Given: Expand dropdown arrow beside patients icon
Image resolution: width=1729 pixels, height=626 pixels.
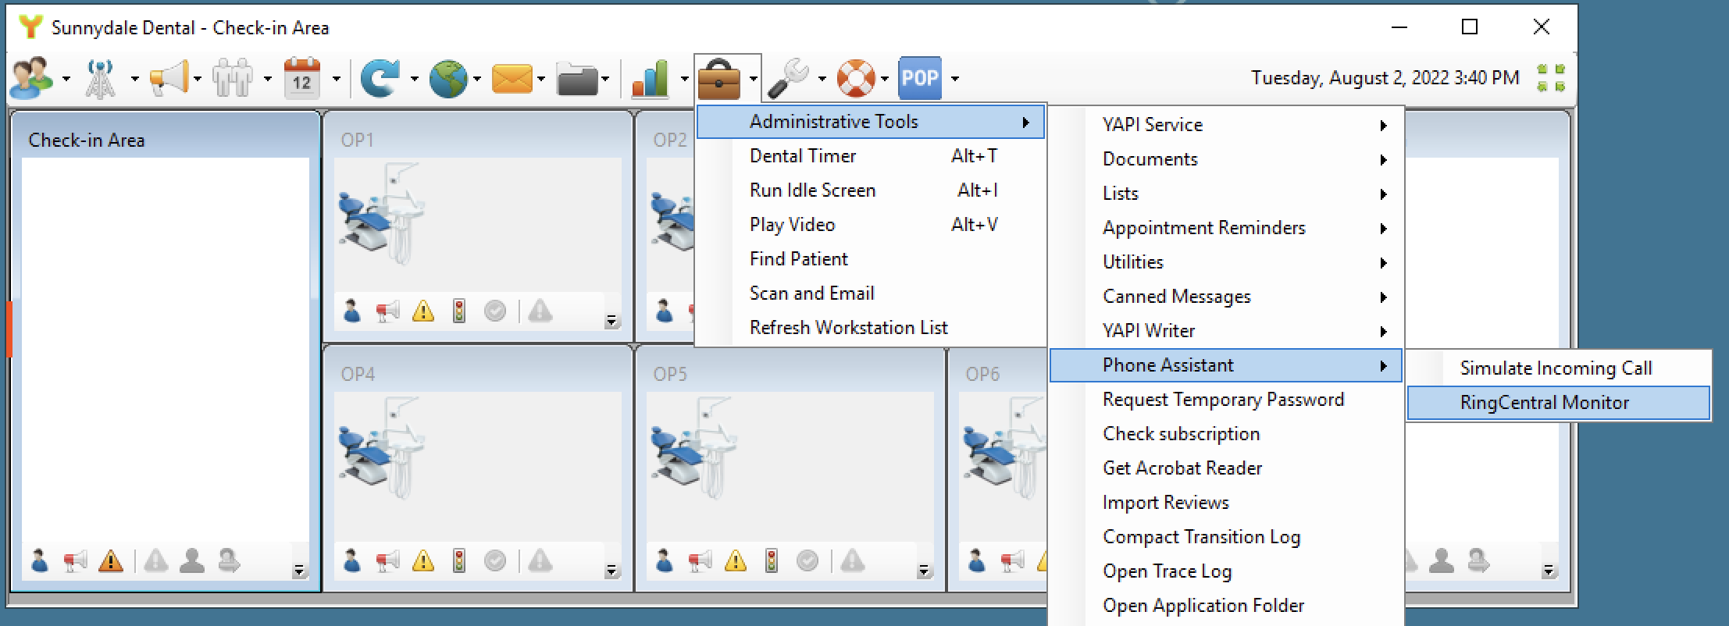Looking at the screenshot, I should coord(66,79).
